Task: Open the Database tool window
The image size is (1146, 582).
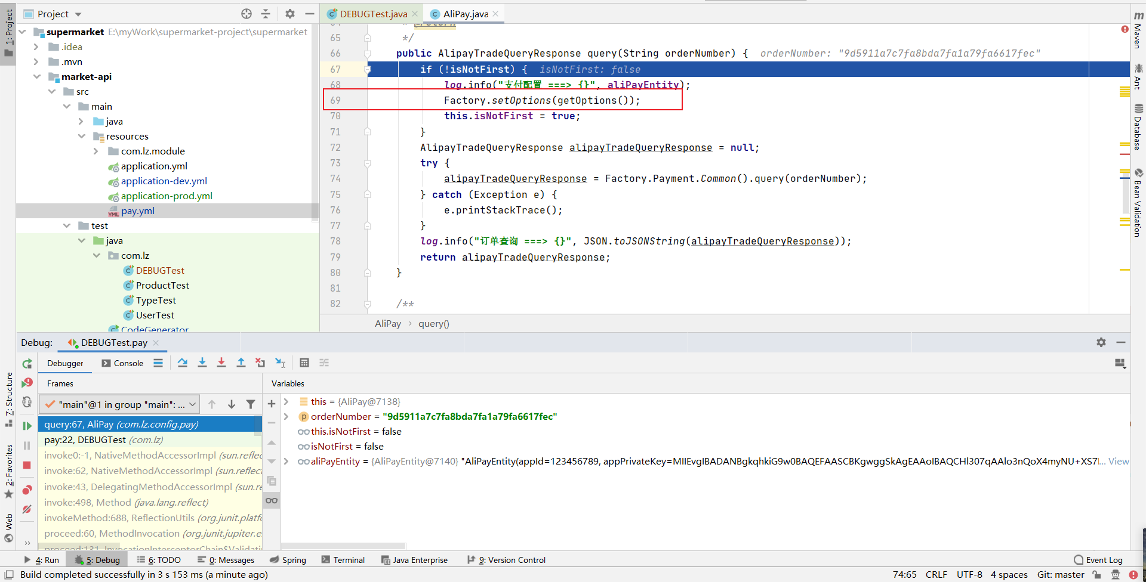Action: (x=1138, y=126)
